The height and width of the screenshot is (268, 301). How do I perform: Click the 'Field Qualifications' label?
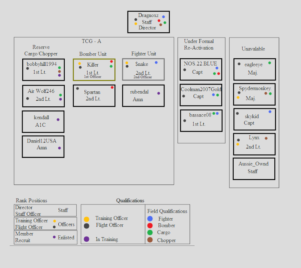tap(167, 211)
